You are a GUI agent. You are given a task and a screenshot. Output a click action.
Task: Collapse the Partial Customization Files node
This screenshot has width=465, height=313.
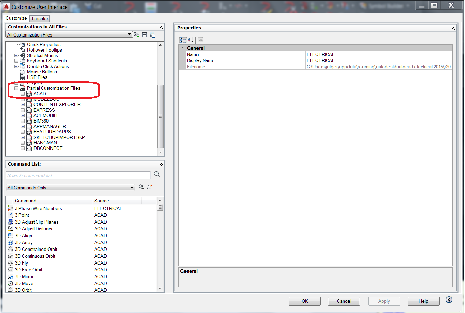tap(16, 88)
